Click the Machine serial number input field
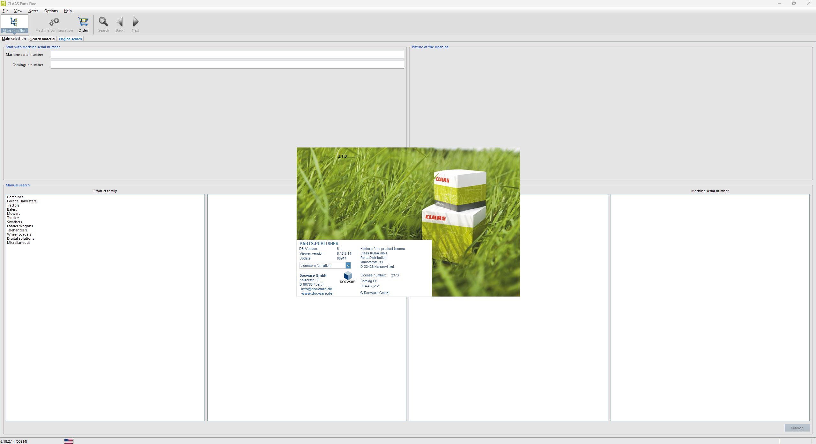The image size is (816, 444). point(227,55)
